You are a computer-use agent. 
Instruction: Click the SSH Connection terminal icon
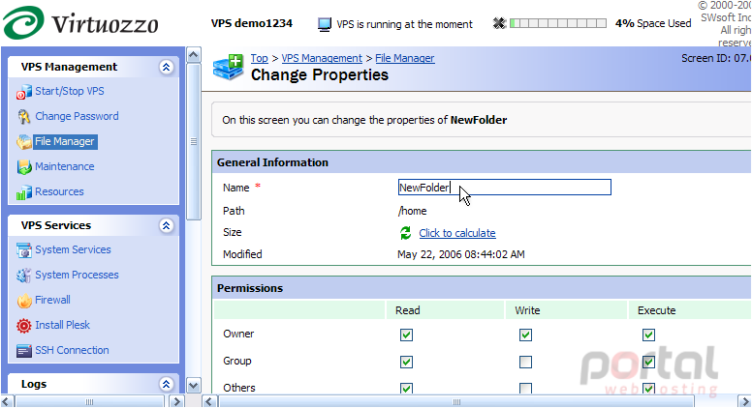24,351
